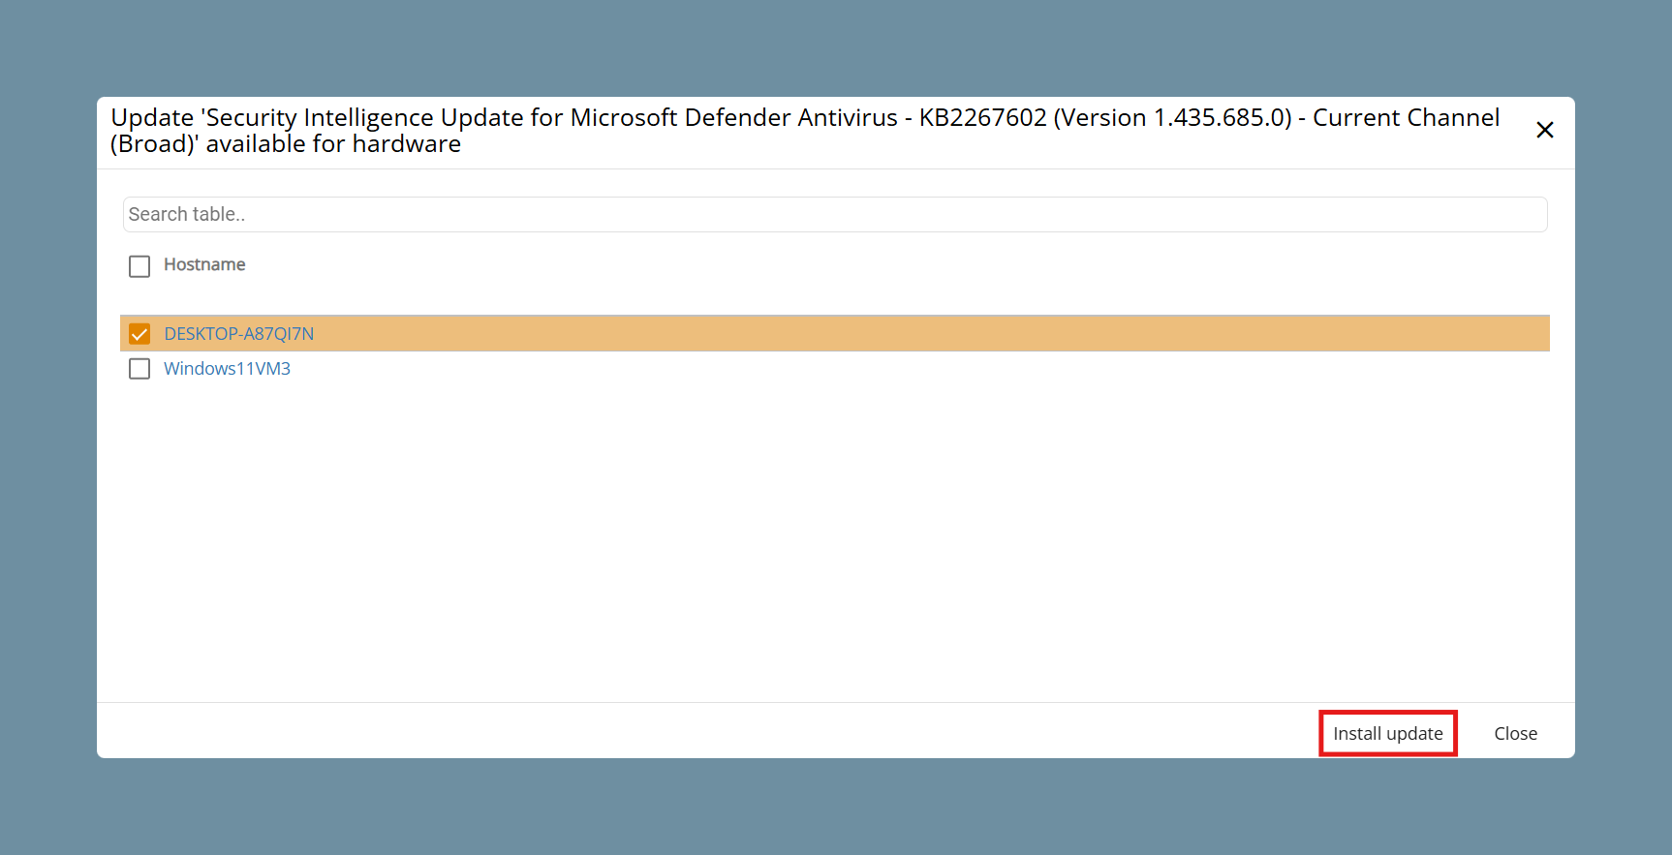Click the Install update button
This screenshot has height=855, width=1672.
click(1388, 733)
